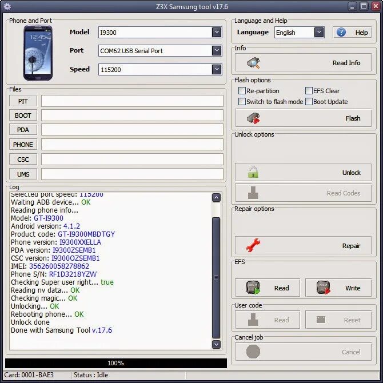Click the PIT file path field
The width and height of the screenshot is (383, 383).
coord(132,101)
